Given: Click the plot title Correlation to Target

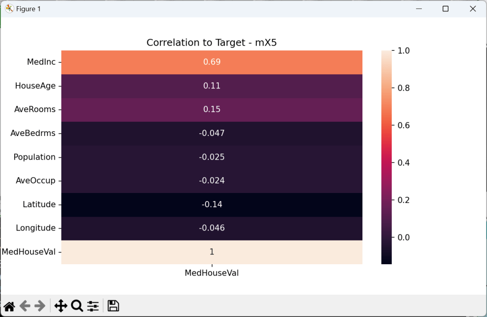Looking at the screenshot, I should [x=212, y=42].
